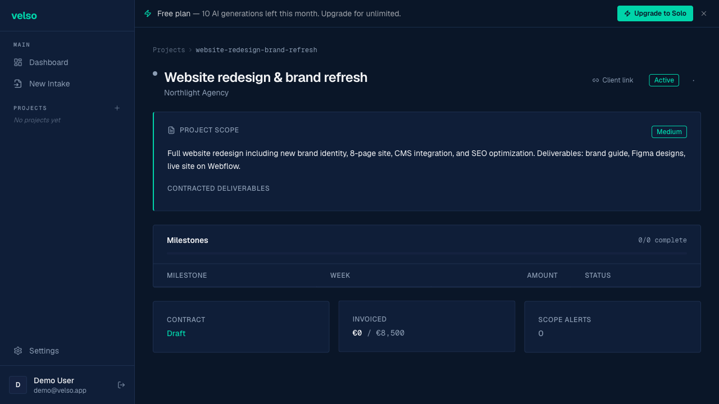
Task: Click the plus icon to add a project
Action: coord(117,108)
